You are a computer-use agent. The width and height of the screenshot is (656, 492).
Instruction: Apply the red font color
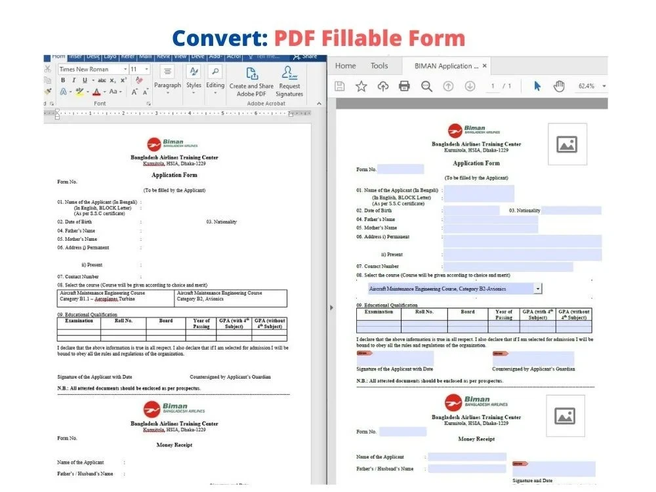coord(96,92)
